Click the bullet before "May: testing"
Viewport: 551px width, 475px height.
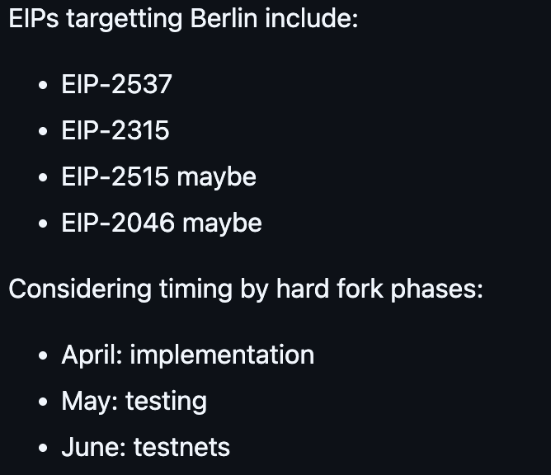click(x=43, y=402)
